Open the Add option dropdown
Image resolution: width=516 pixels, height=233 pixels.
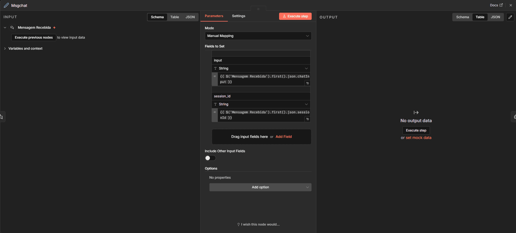click(x=260, y=187)
